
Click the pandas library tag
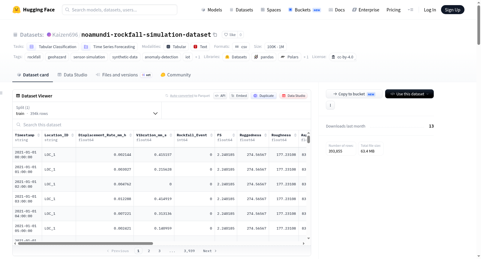pos(264,57)
